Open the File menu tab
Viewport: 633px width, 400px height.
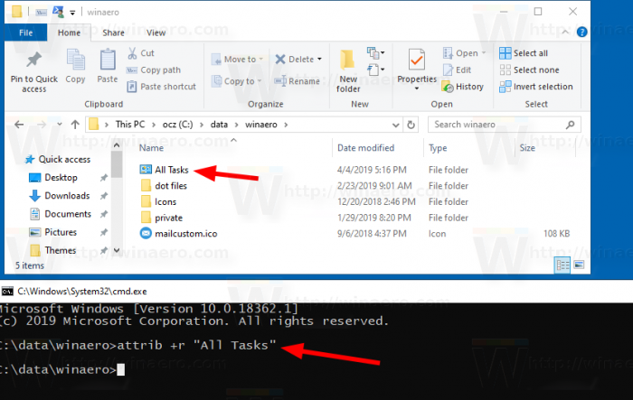[26, 33]
